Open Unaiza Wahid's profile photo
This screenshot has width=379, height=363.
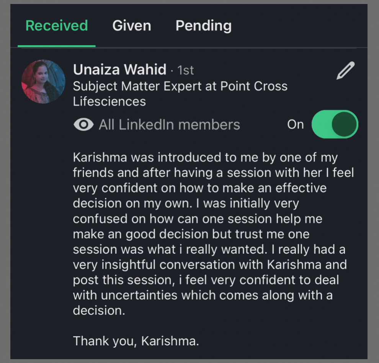tap(43, 82)
